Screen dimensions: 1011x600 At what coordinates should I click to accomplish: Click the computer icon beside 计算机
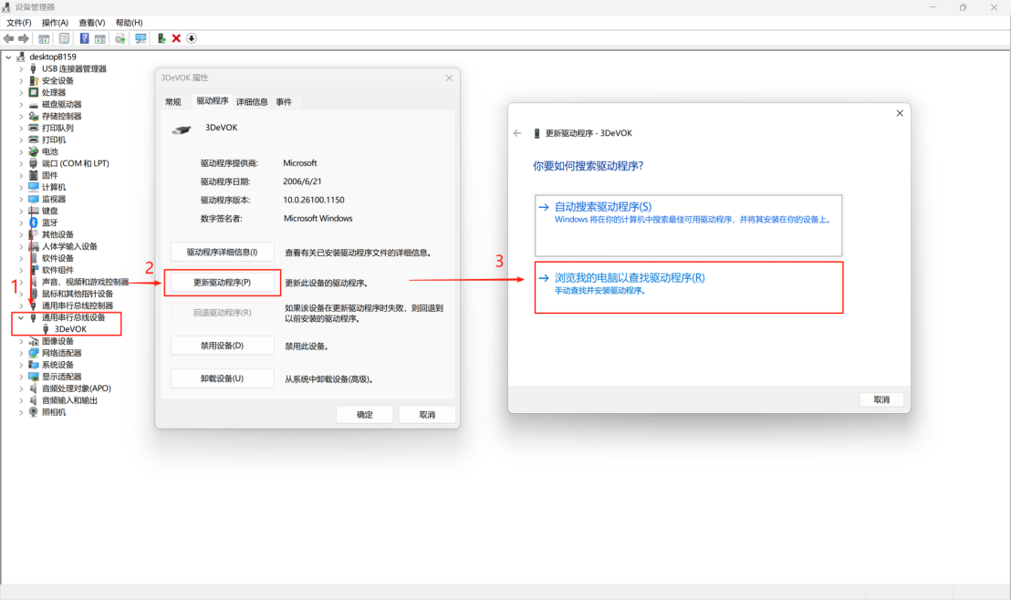point(34,187)
